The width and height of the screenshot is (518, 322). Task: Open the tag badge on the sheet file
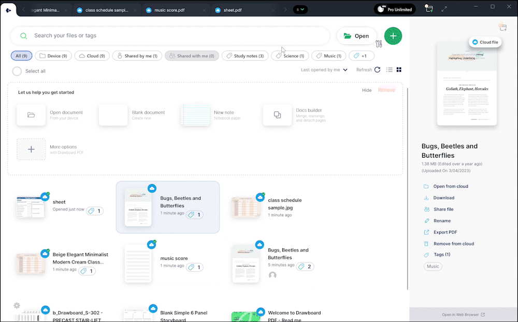95,211
